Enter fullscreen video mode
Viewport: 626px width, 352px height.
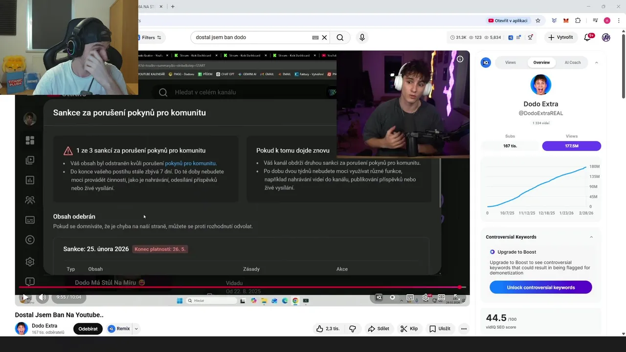(x=457, y=297)
